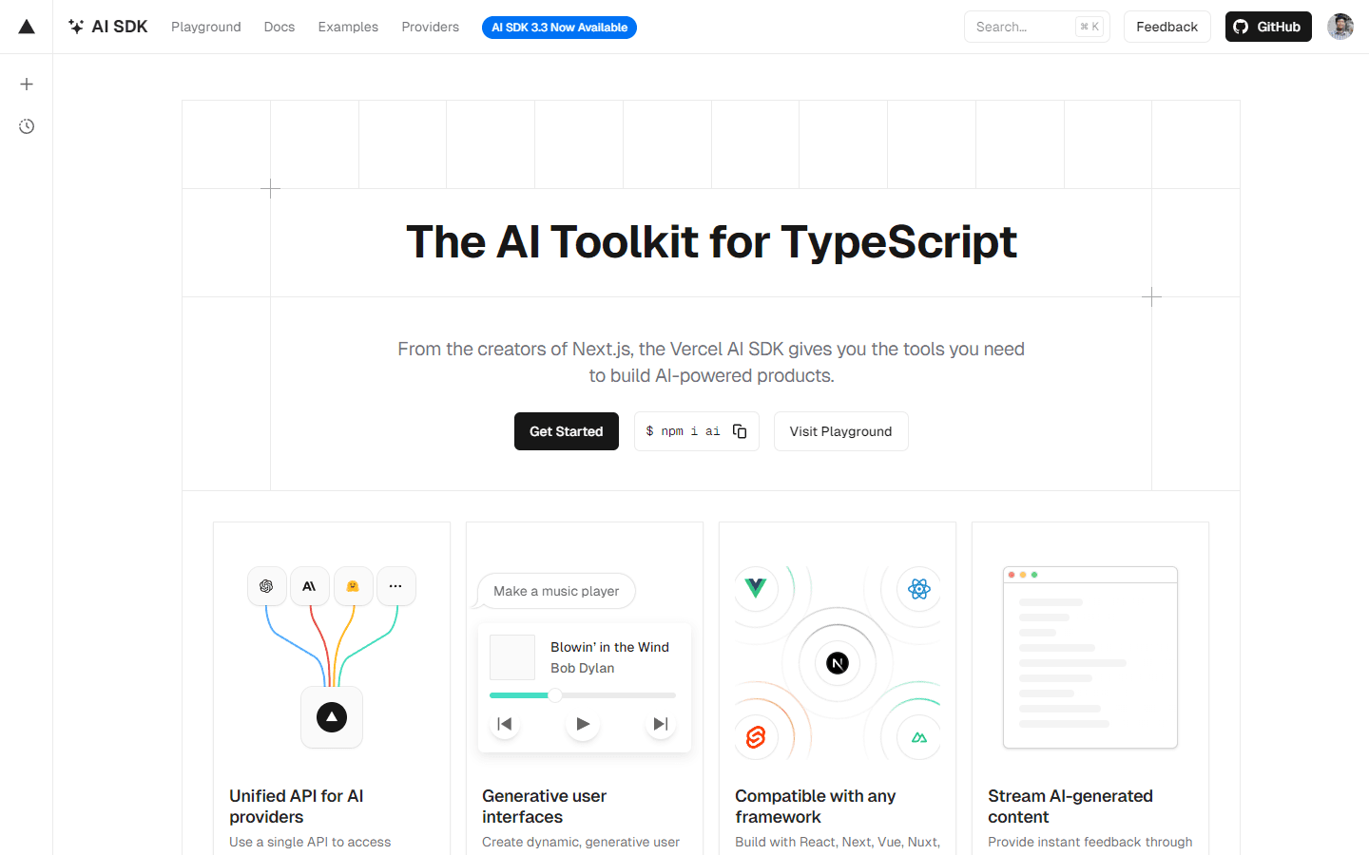Click the Get Started button
The height and width of the screenshot is (855, 1369).
pos(567,431)
